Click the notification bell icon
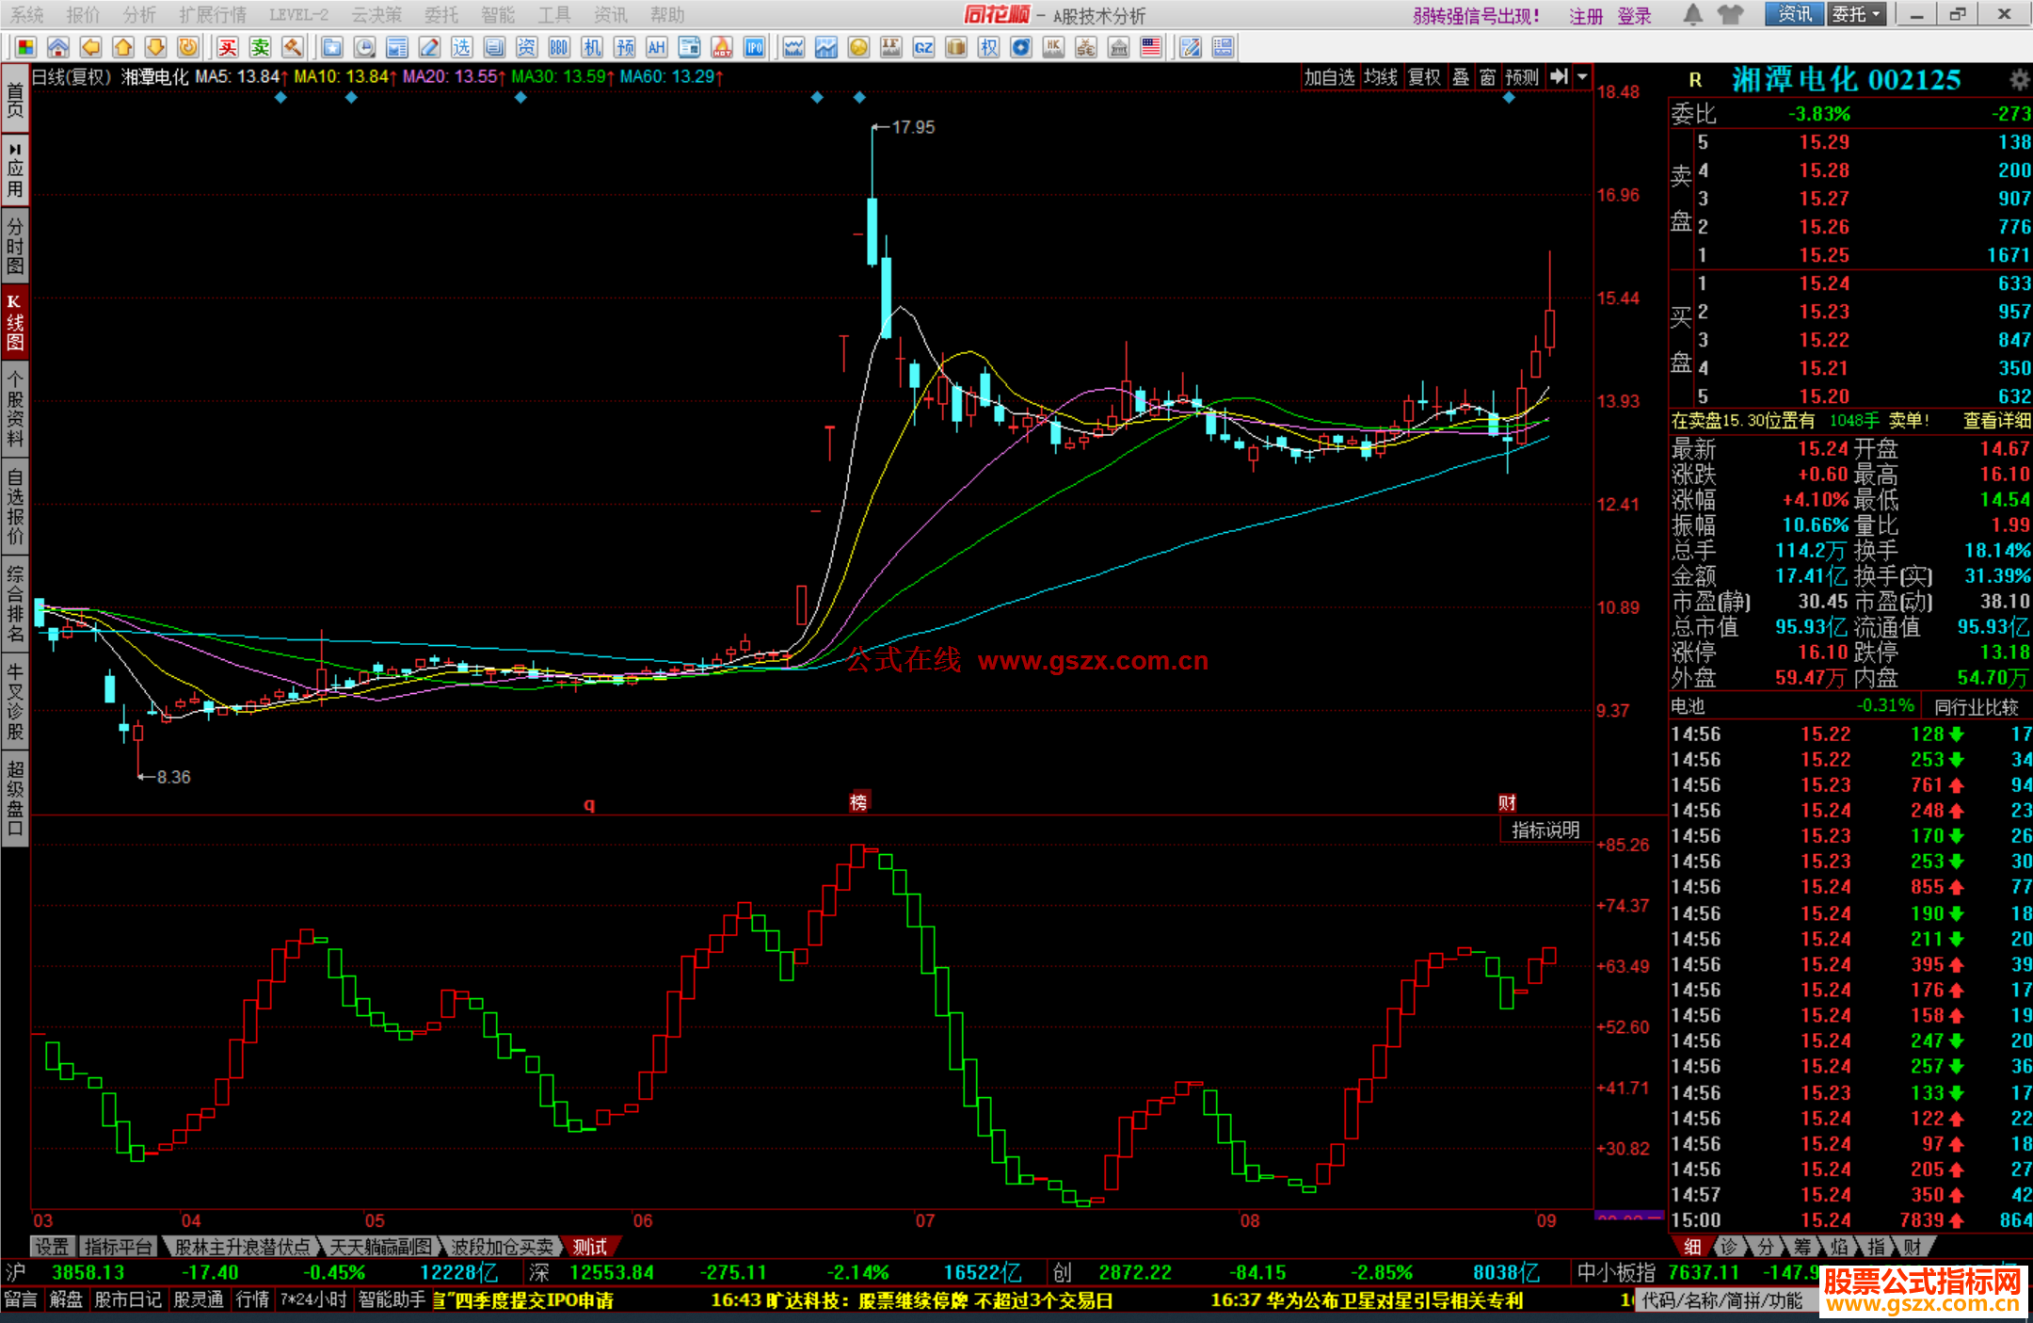Viewport: 2033px width, 1323px height. [x=1692, y=14]
